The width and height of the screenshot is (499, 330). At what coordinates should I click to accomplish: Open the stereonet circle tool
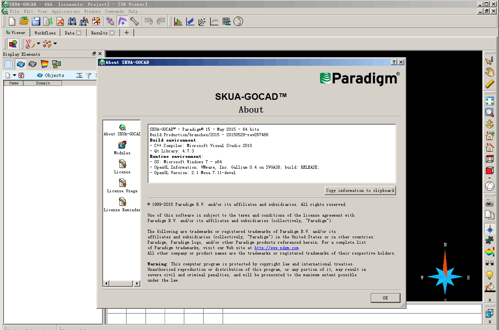coord(238,21)
